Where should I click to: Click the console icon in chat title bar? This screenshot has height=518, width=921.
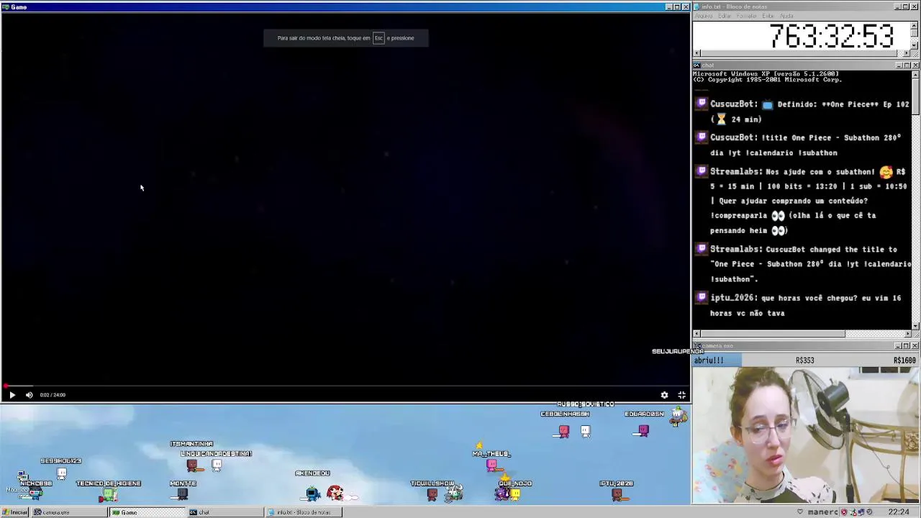pyautogui.click(x=697, y=65)
